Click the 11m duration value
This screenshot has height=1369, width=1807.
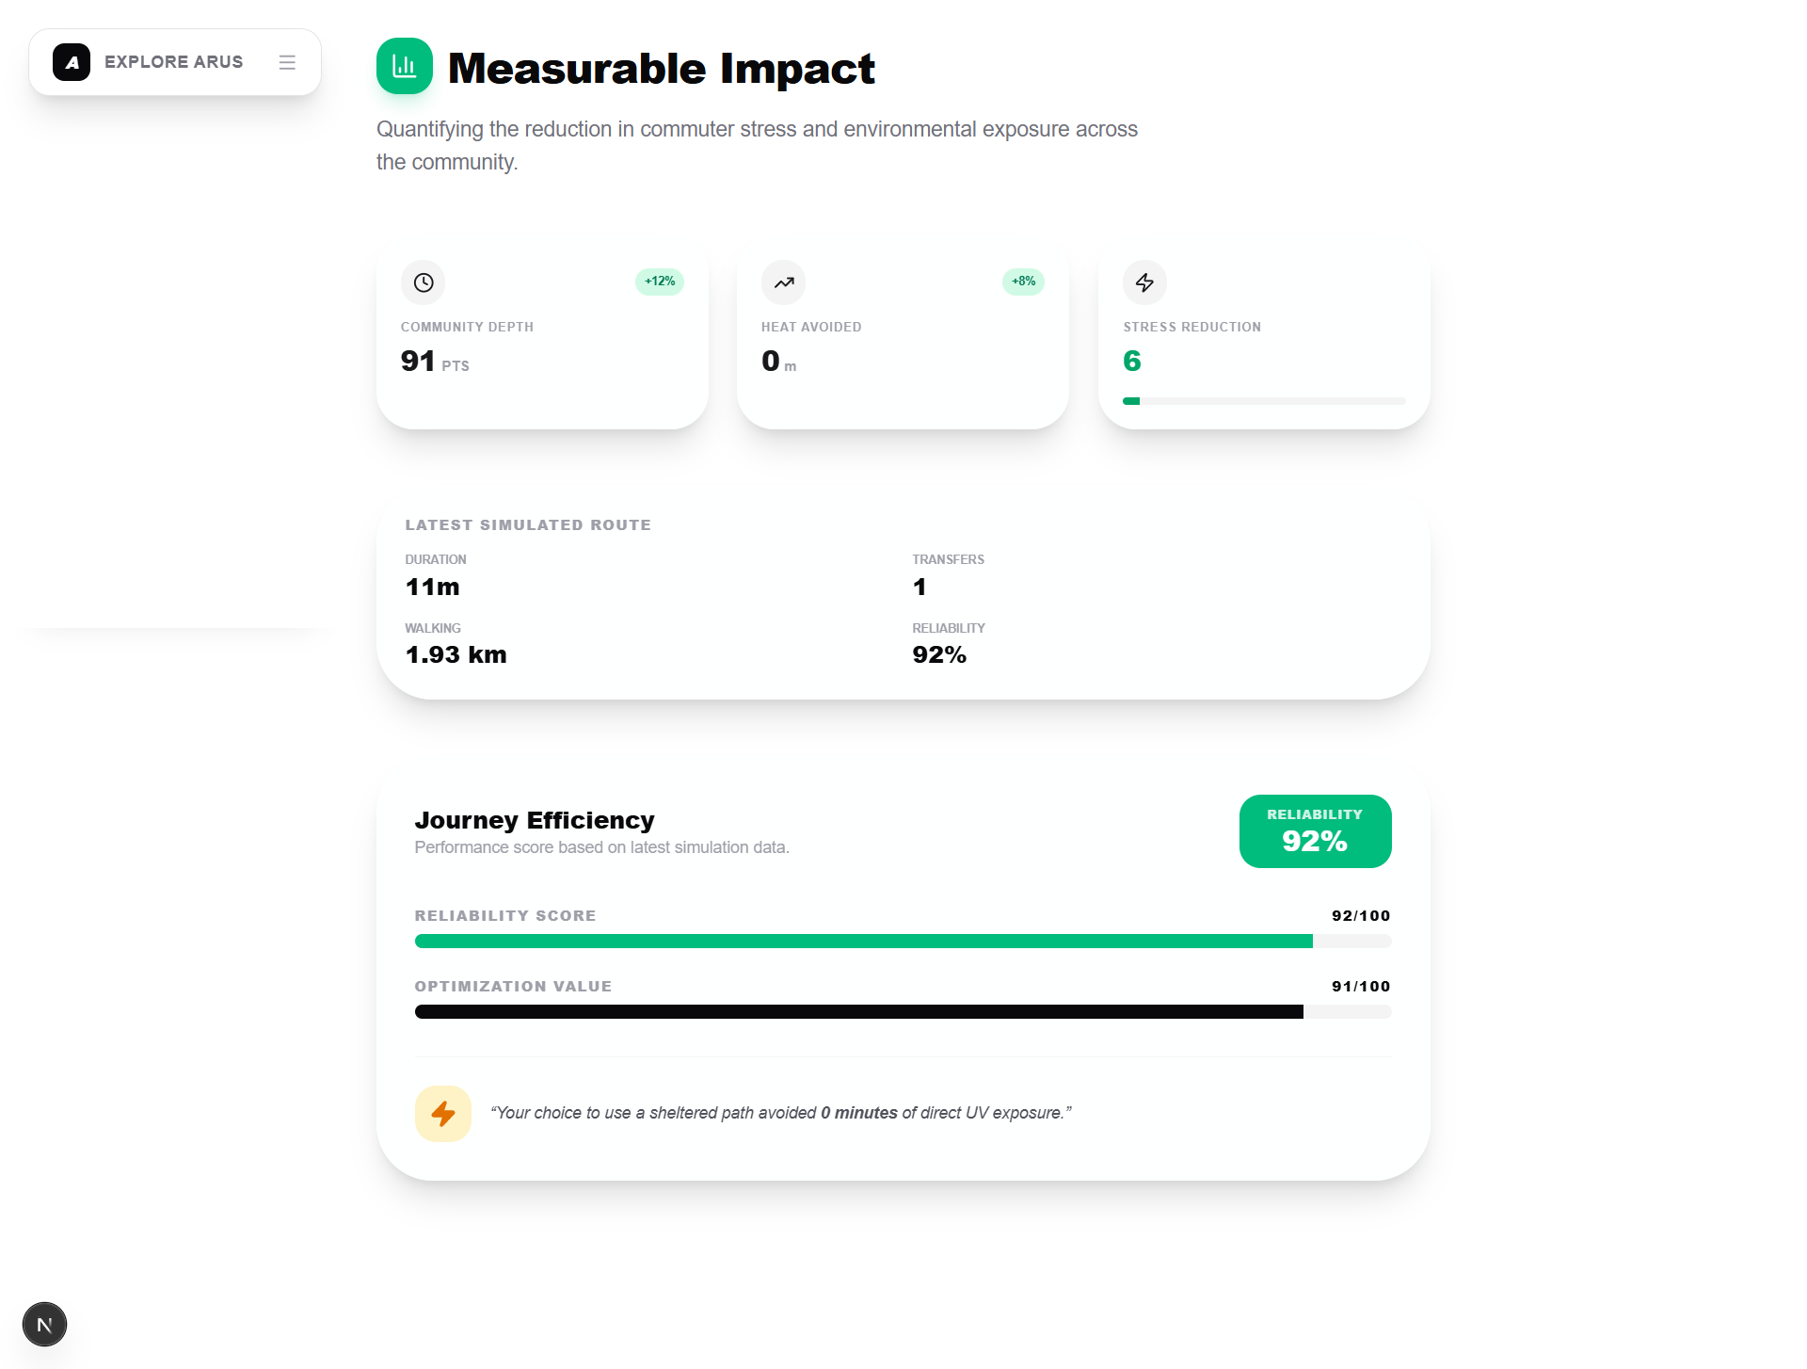433,588
